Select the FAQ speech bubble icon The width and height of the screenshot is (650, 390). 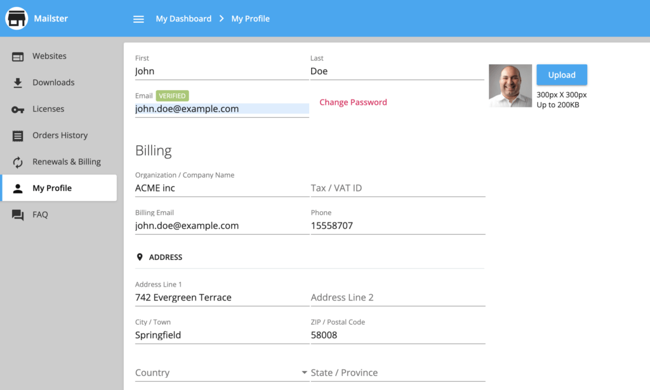18,214
